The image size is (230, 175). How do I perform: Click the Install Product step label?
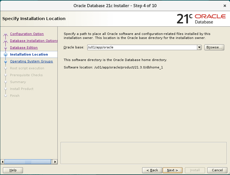(22, 89)
